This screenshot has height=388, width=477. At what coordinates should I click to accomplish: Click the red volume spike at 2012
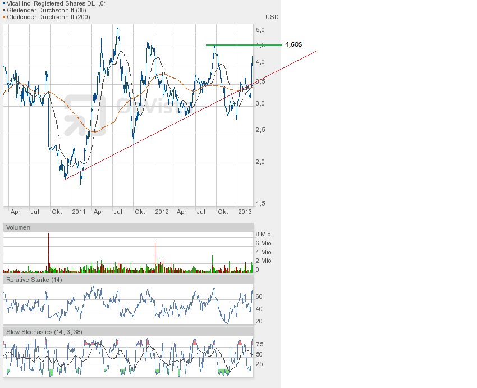155,257
